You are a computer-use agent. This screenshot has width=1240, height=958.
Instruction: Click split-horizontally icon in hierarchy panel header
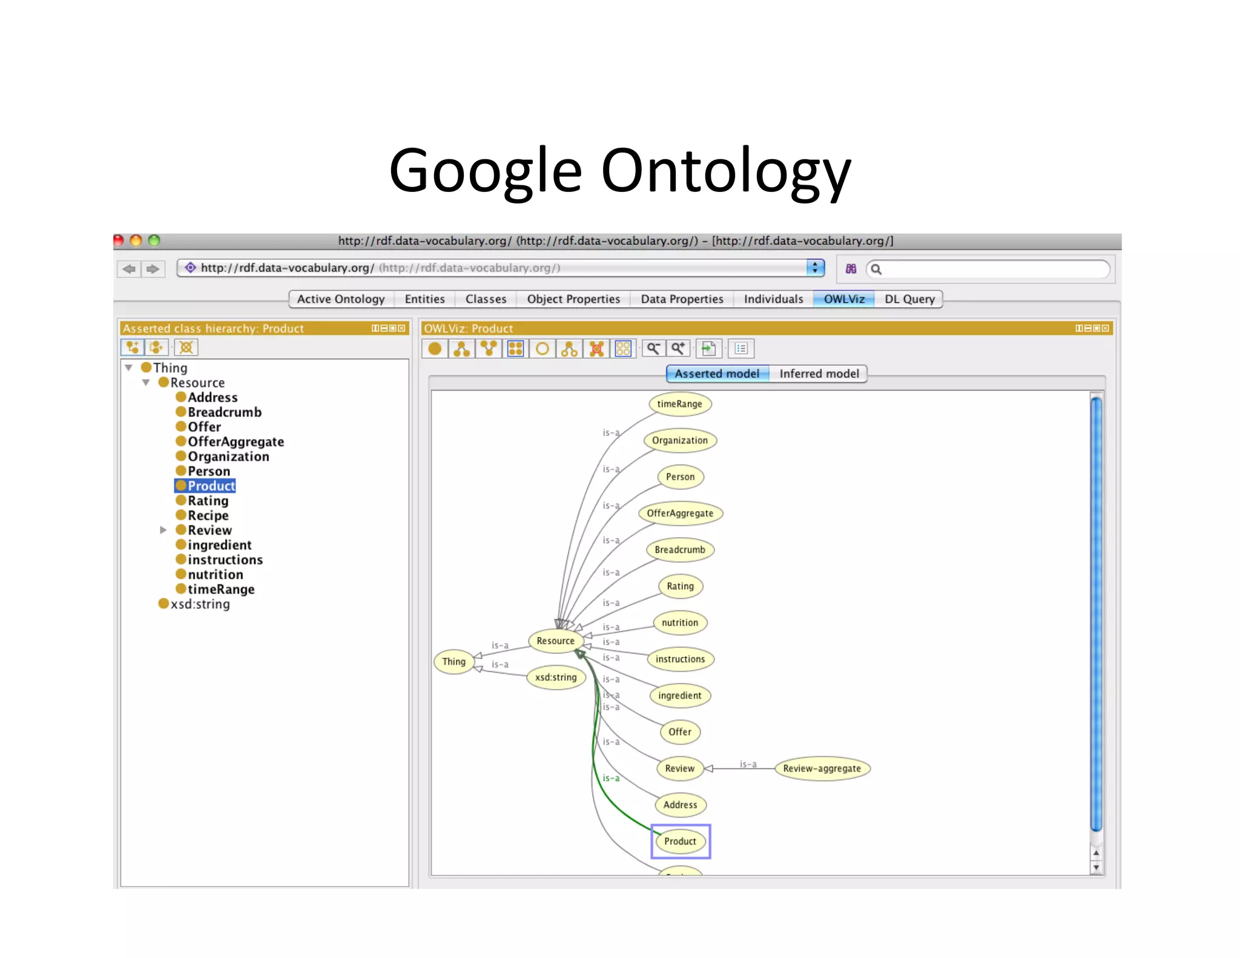[384, 328]
